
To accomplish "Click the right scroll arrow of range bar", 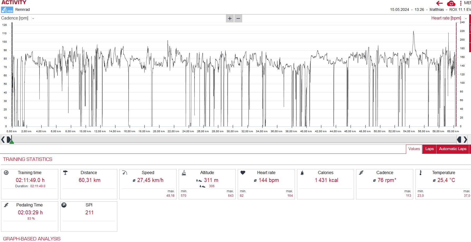I will (465, 140).
